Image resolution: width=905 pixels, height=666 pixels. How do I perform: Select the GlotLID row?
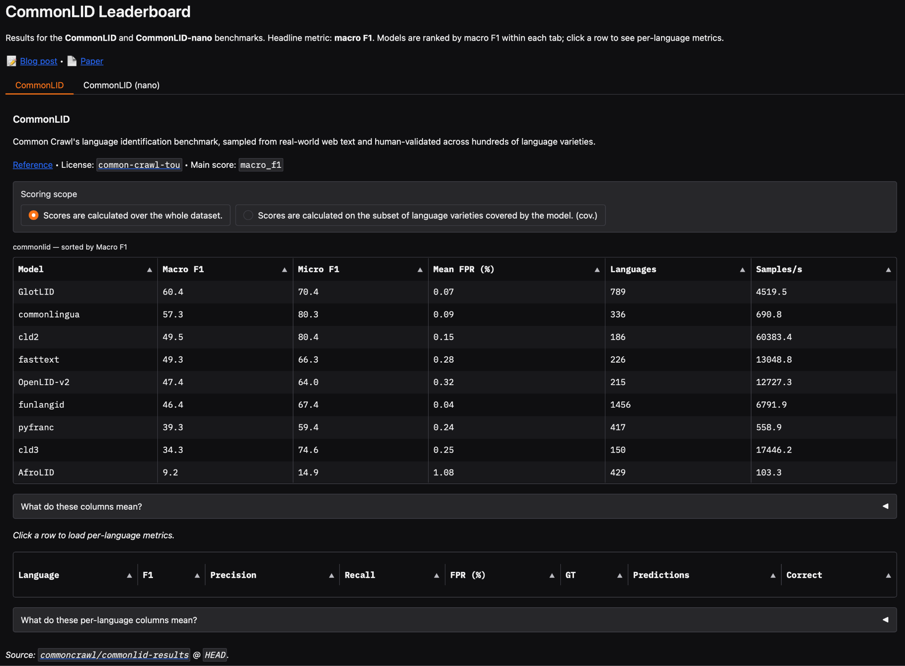(x=455, y=292)
